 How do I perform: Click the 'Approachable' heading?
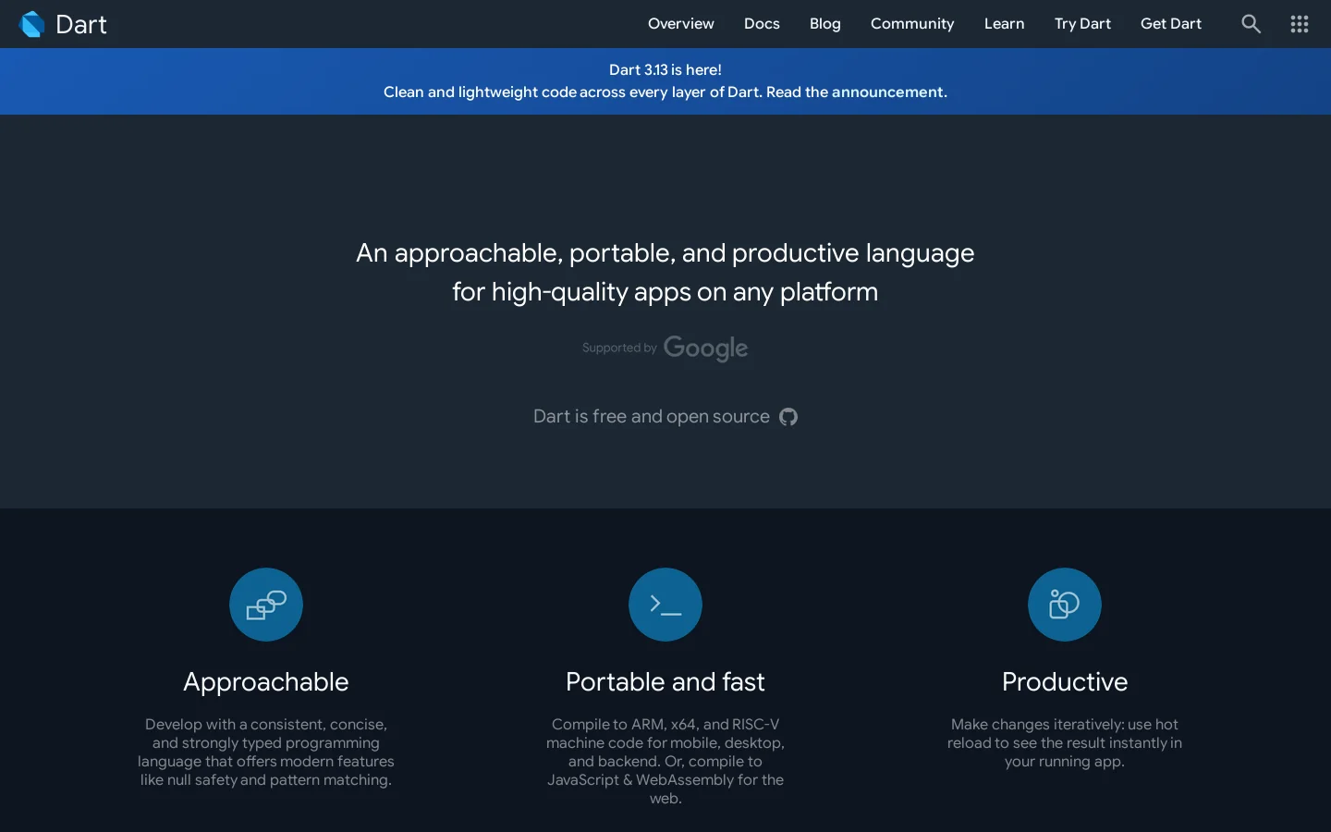(266, 682)
